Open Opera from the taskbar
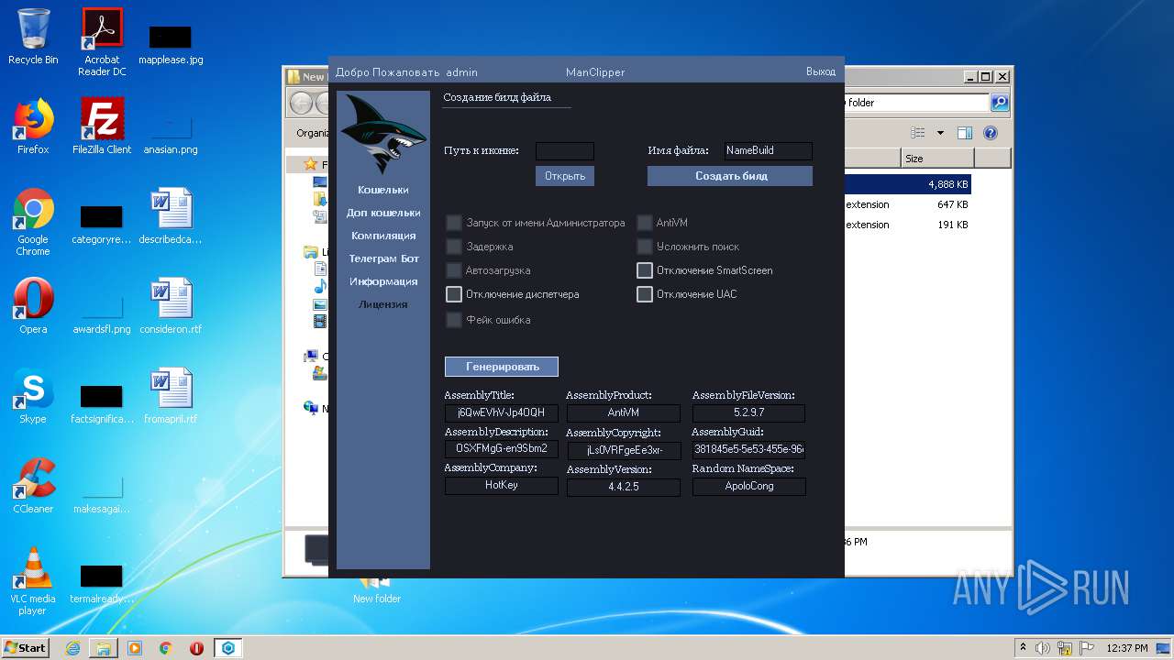This screenshot has width=1174, height=660. click(196, 648)
